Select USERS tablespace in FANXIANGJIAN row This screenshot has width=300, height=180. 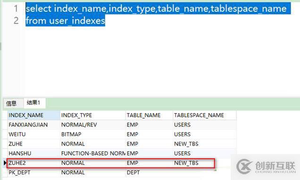click(205, 125)
